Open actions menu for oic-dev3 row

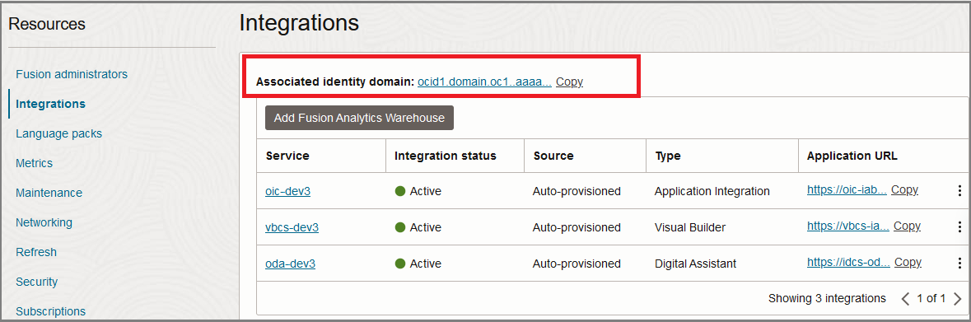pyautogui.click(x=959, y=191)
